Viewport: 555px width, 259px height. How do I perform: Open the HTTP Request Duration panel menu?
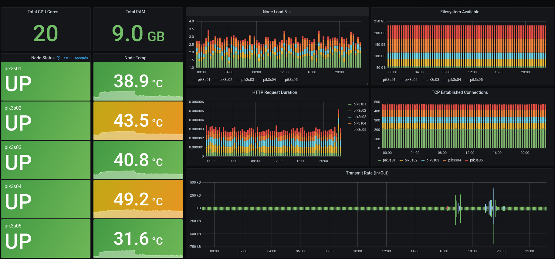pyautogui.click(x=274, y=92)
